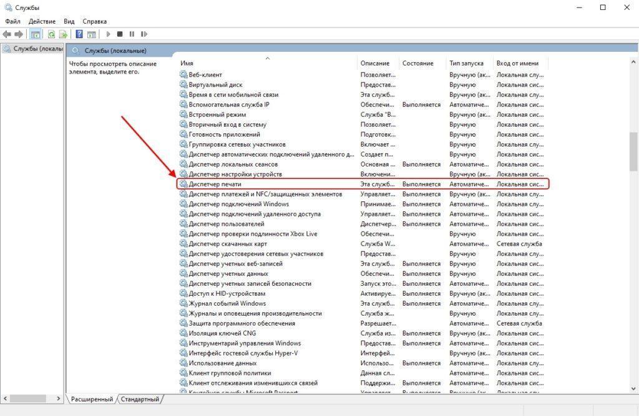Click the gear icon beside Встроенный режим

point(183,114)
